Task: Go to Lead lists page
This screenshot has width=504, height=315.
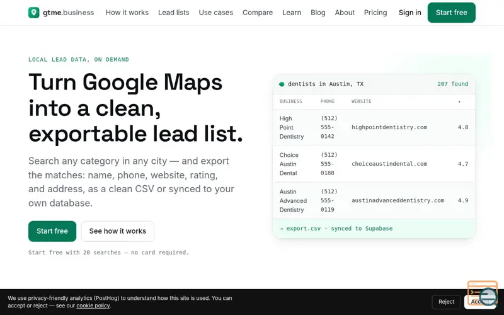Action: (x=174, y=13)
